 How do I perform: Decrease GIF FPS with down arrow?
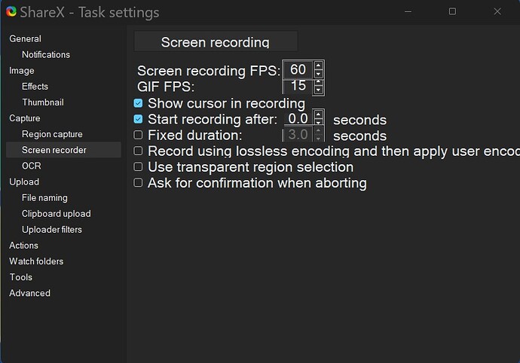[318, 90]
